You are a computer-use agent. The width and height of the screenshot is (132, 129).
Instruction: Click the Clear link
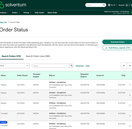click(x=88, y=66)
